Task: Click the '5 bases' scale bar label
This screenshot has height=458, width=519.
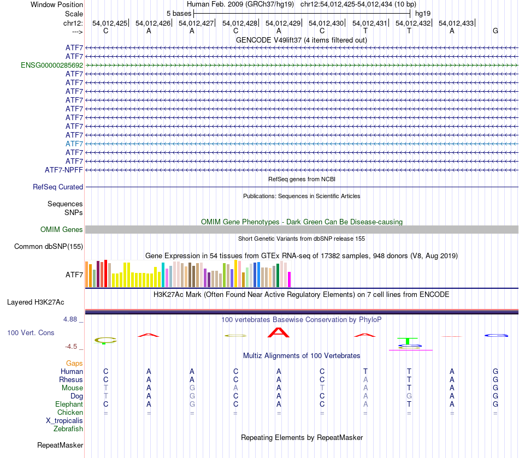Action: pyautogui.click(x=179, y=14)
